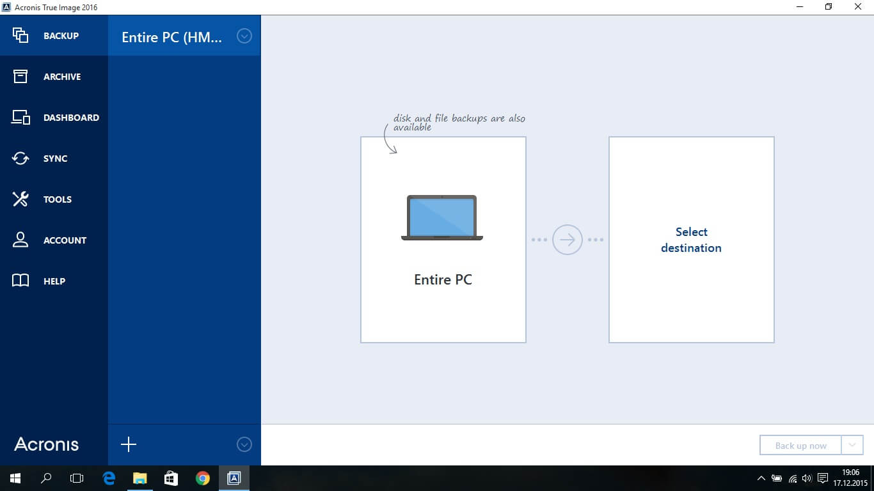Image resolution: width=874 pixels, height=491 pixels.
Task: Open Windows Store from taskbar
Action: click(x=171, y=478)
